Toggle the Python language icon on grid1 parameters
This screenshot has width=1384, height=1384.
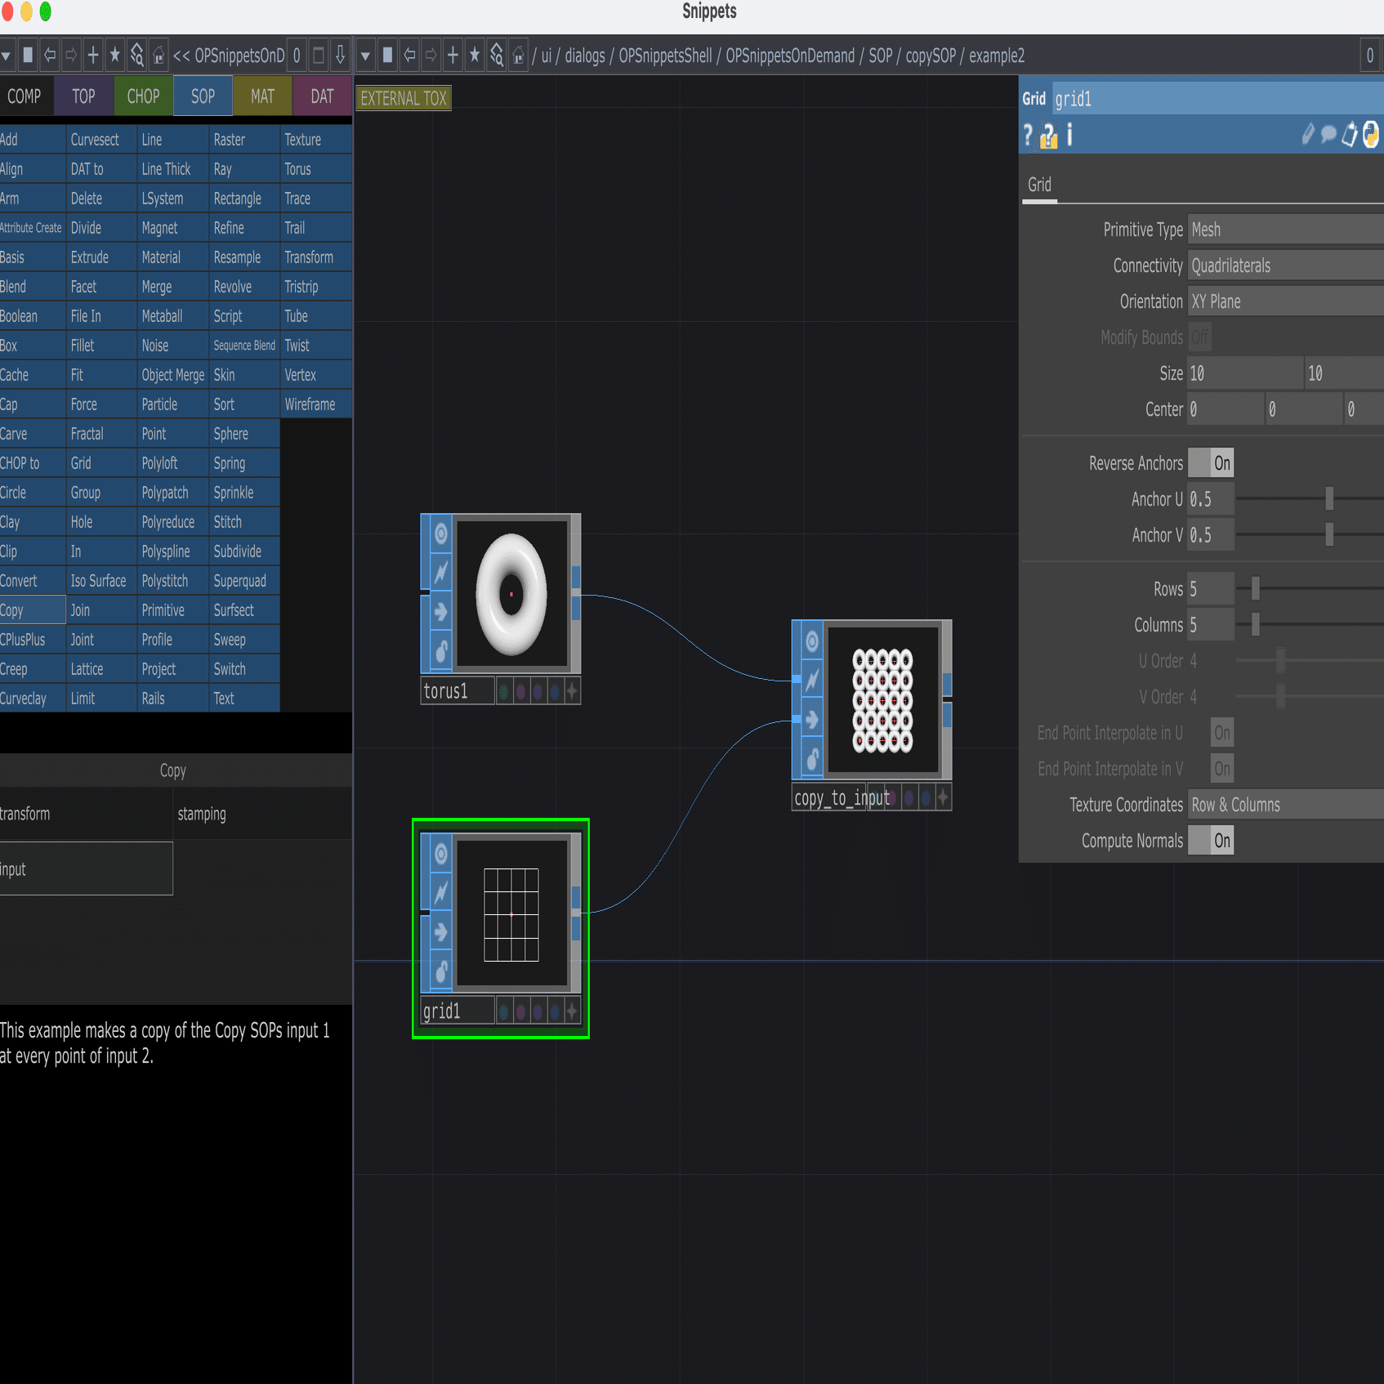pos(1371,135)
